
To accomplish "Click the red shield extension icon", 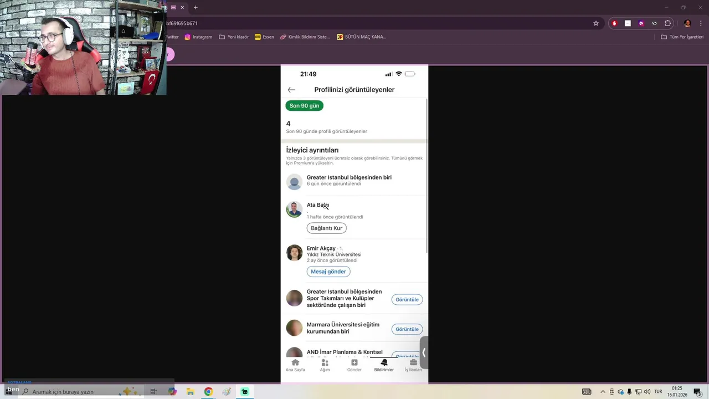I will coord(614,23).
